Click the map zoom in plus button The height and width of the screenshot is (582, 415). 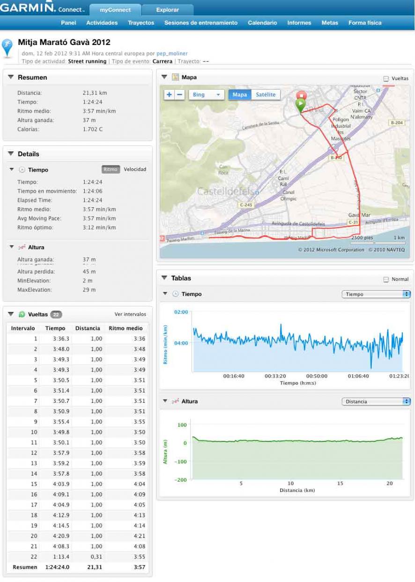pyautogui.click(x=169, y=95)
